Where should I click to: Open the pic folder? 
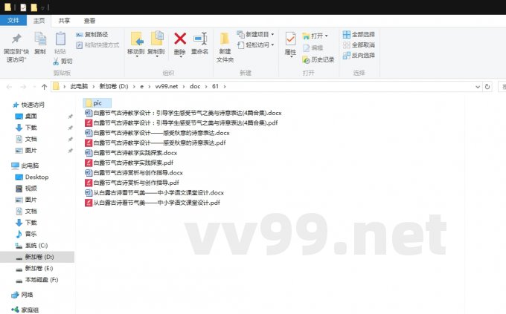point(97,103)
